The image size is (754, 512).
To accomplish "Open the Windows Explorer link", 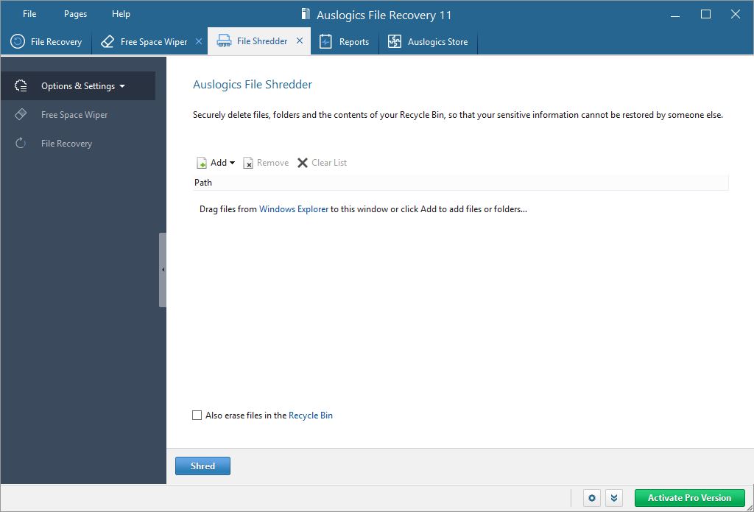I will pyautogui.click(x=294, y=209).
